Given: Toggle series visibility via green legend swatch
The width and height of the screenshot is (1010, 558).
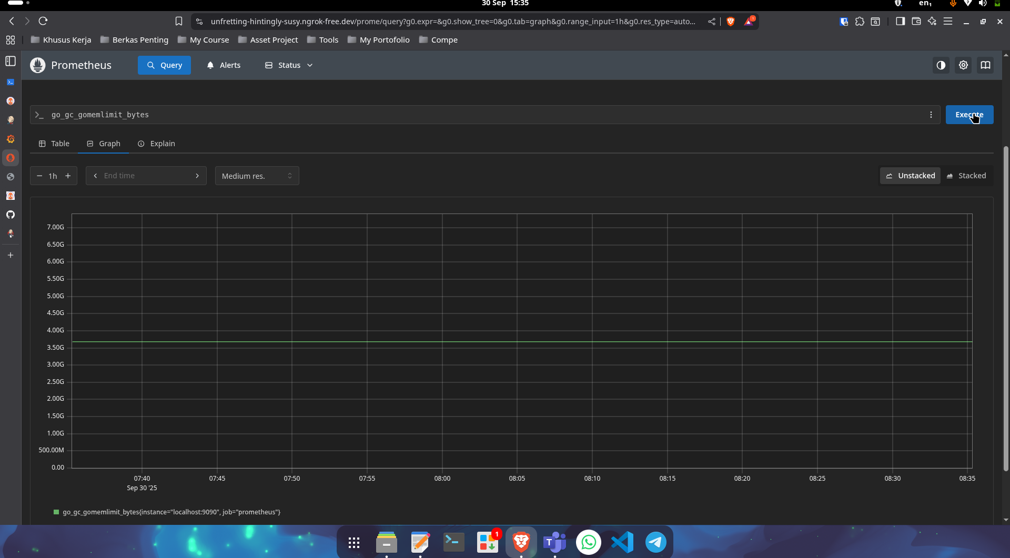Looking at the screenshot, I should click(x=56, y=512).
